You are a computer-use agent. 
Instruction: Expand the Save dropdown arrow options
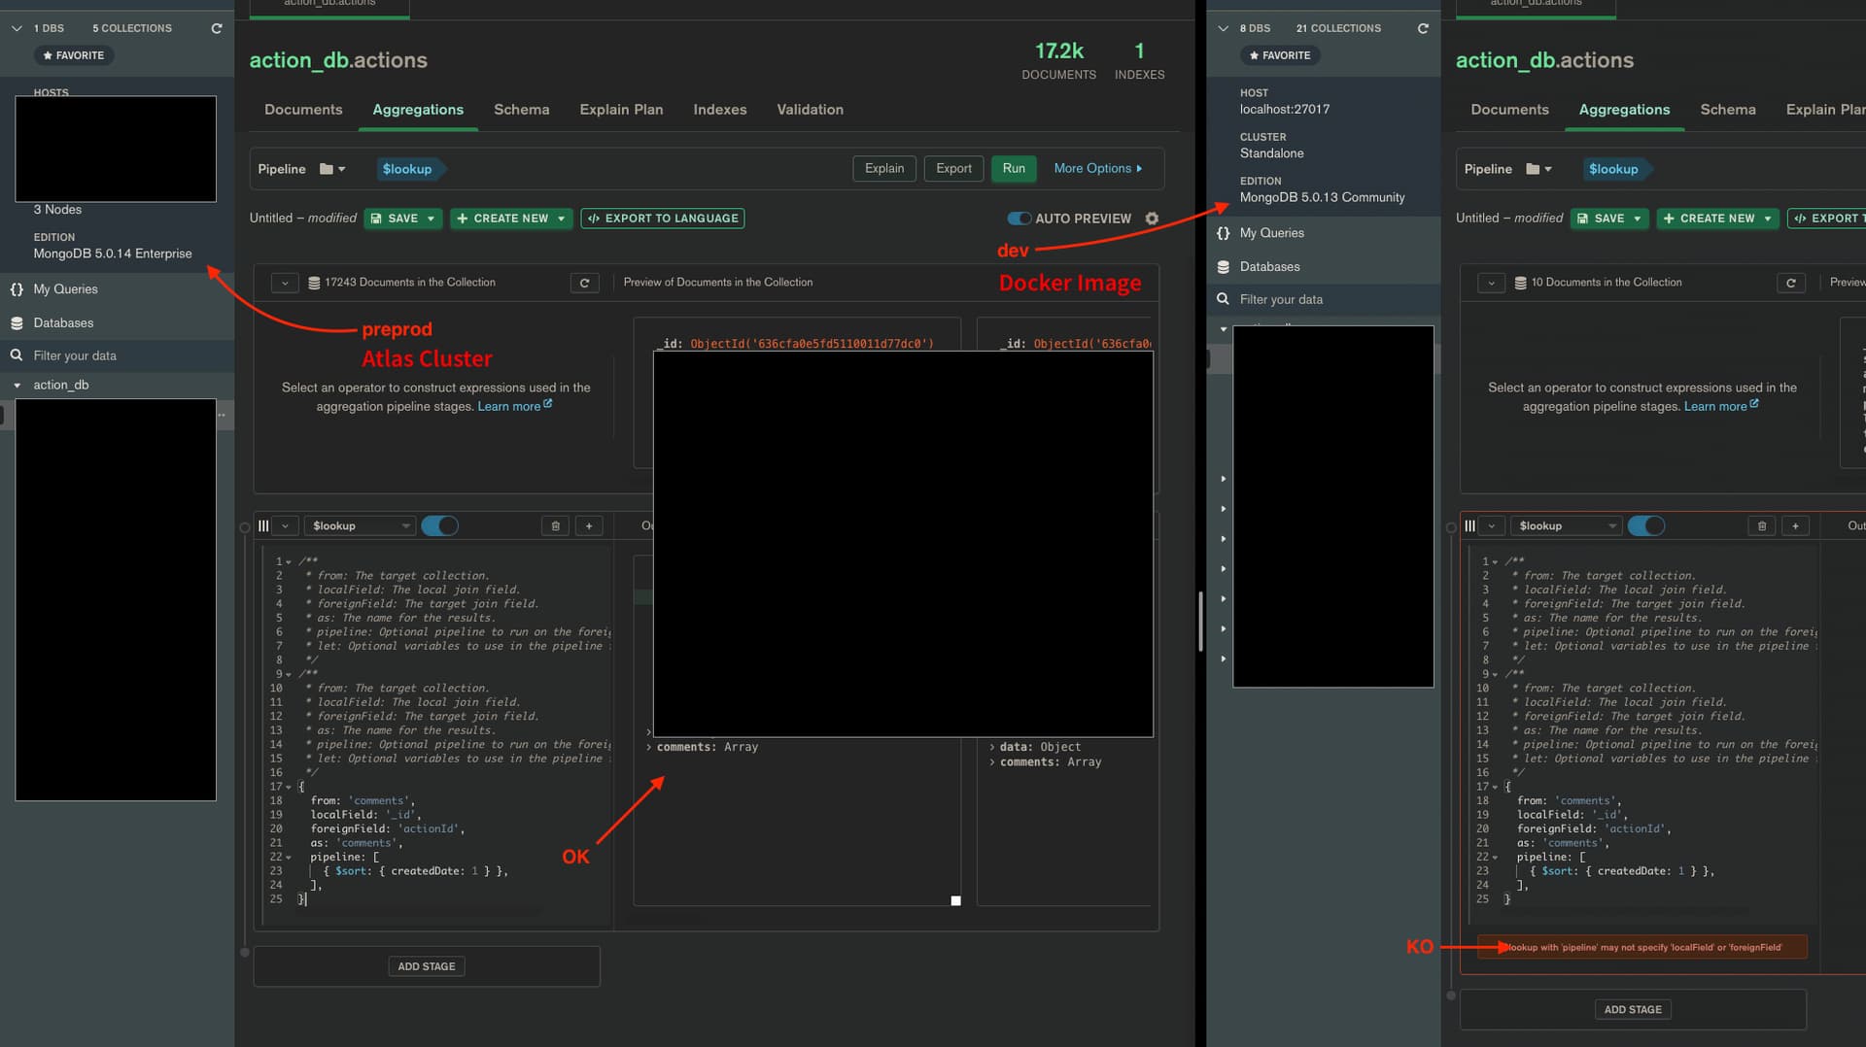click(431, 219)
